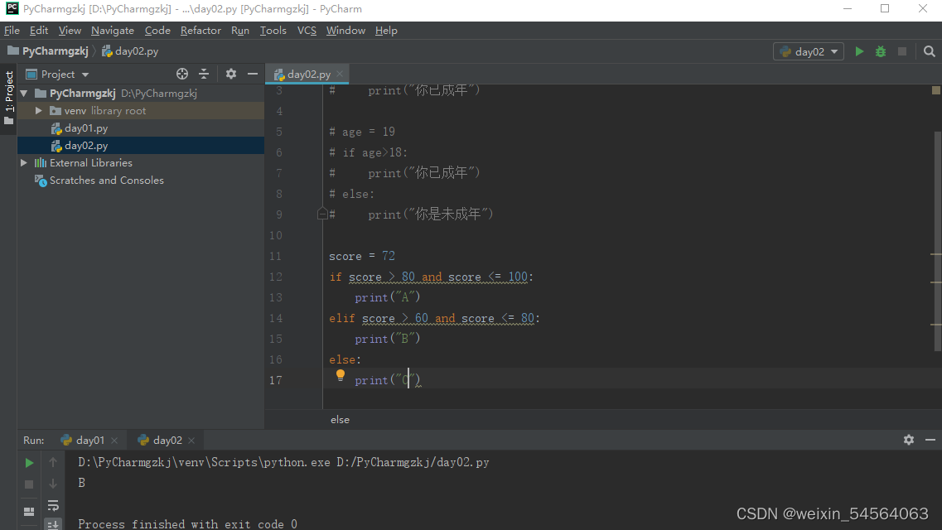
Task: Toggle soft-wrap in Run console
Action: point(53,505)
